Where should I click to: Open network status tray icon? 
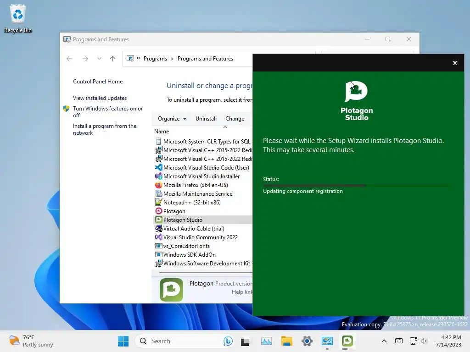click(414, 341)
